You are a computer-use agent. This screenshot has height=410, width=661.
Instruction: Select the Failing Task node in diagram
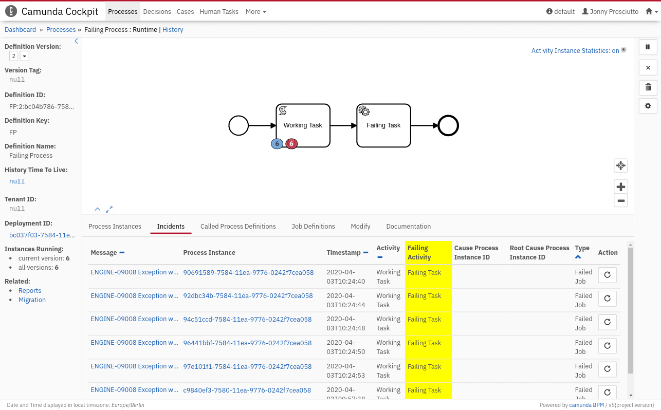pos(383,125)
